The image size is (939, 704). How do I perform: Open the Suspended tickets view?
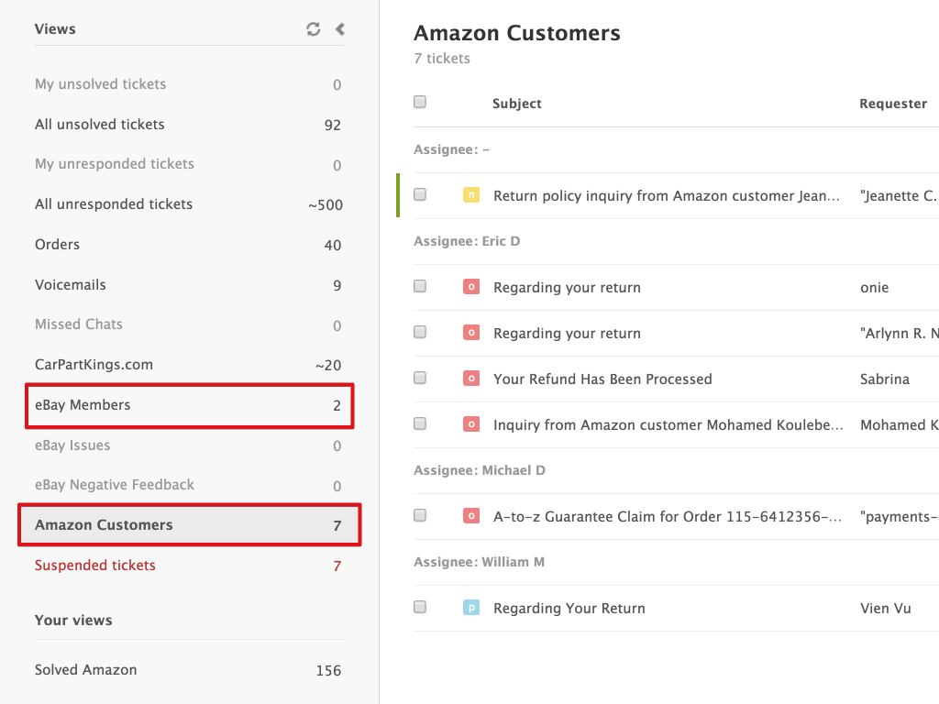pyautogui.click(x=95, y=566)
